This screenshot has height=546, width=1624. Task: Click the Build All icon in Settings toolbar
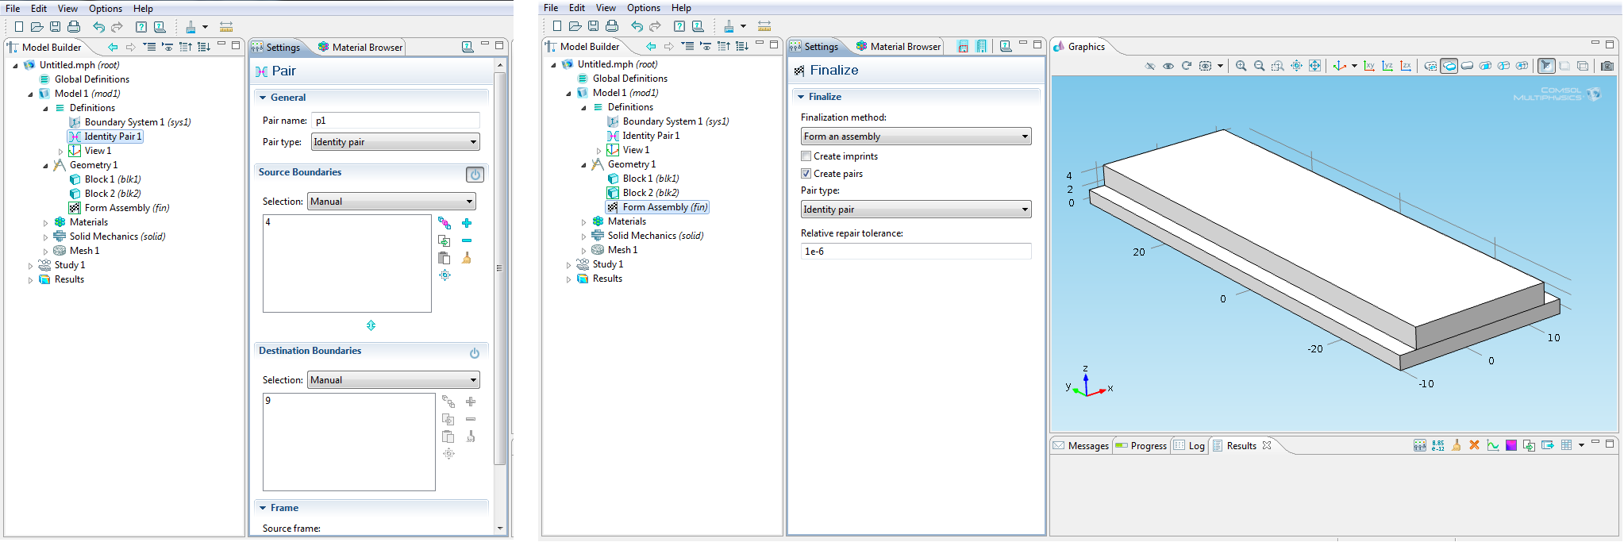(981, 47)
